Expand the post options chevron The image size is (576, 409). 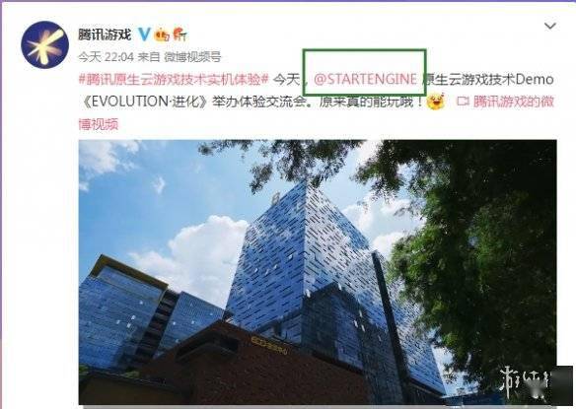coord(549,26)
